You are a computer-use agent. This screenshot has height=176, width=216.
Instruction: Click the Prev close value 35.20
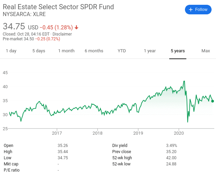click(171, 152)
